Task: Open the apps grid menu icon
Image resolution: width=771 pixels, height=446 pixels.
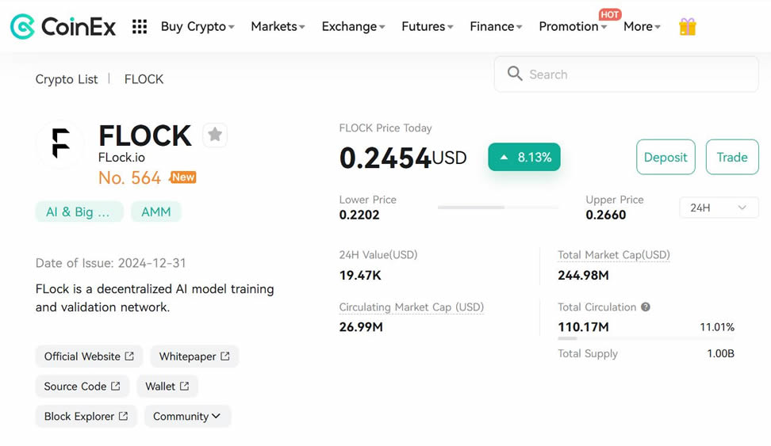Action: pos(140,26)
